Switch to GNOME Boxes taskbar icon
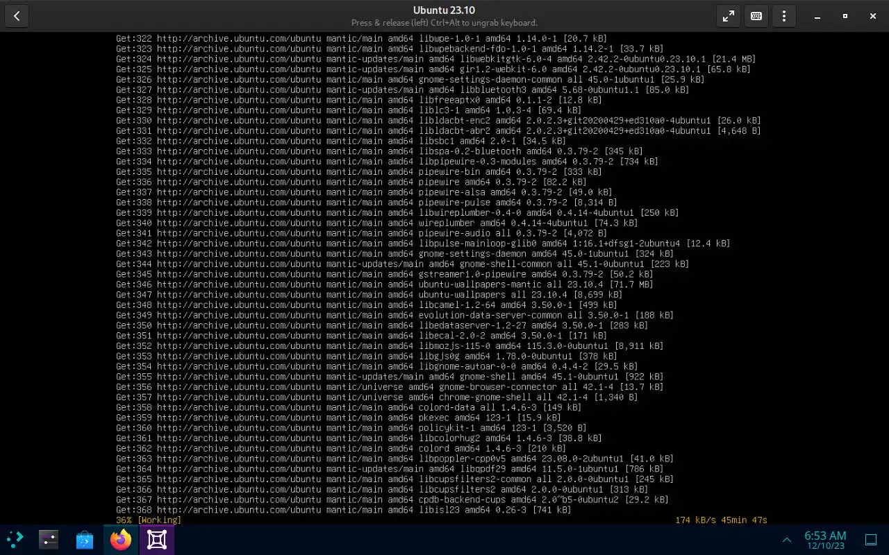Viewport: 889px width, 555px height. (157, 540)
